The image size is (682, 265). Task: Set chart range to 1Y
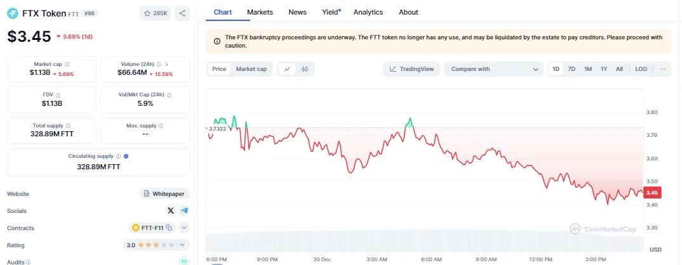click(x=604, y=69)
